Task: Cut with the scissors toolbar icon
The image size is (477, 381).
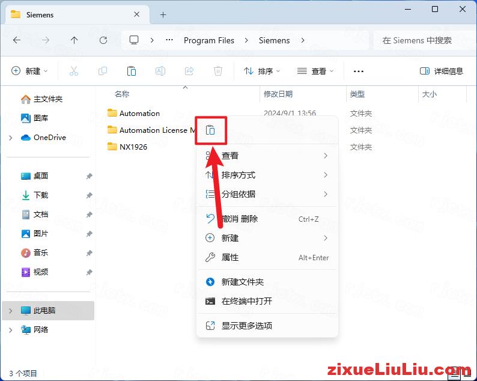Action: pyautogui.click(x=74, y=71)
